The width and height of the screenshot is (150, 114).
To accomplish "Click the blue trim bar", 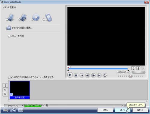I will [98, 69].
